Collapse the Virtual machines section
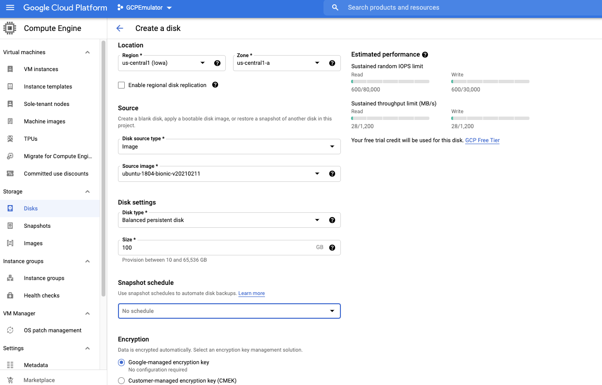The image size is (602, 385). 88,52
